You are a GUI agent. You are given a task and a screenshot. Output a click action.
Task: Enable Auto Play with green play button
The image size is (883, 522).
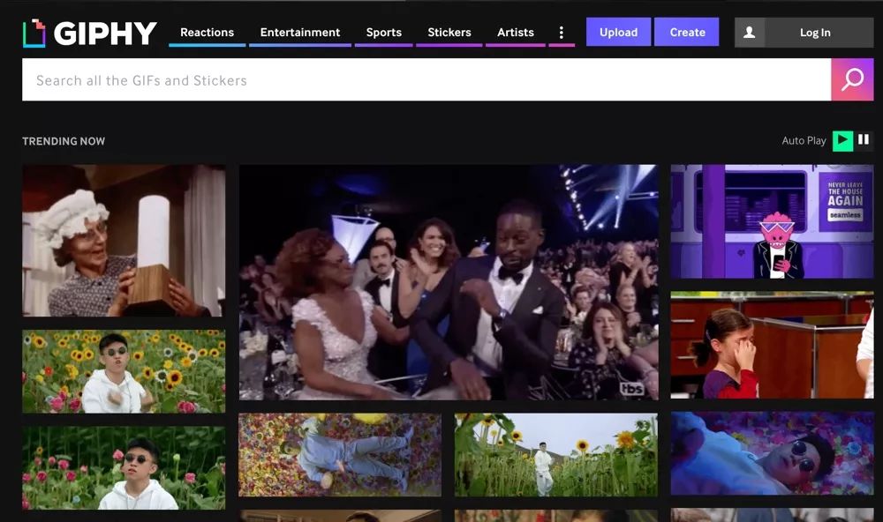click(x=842, y=140)
